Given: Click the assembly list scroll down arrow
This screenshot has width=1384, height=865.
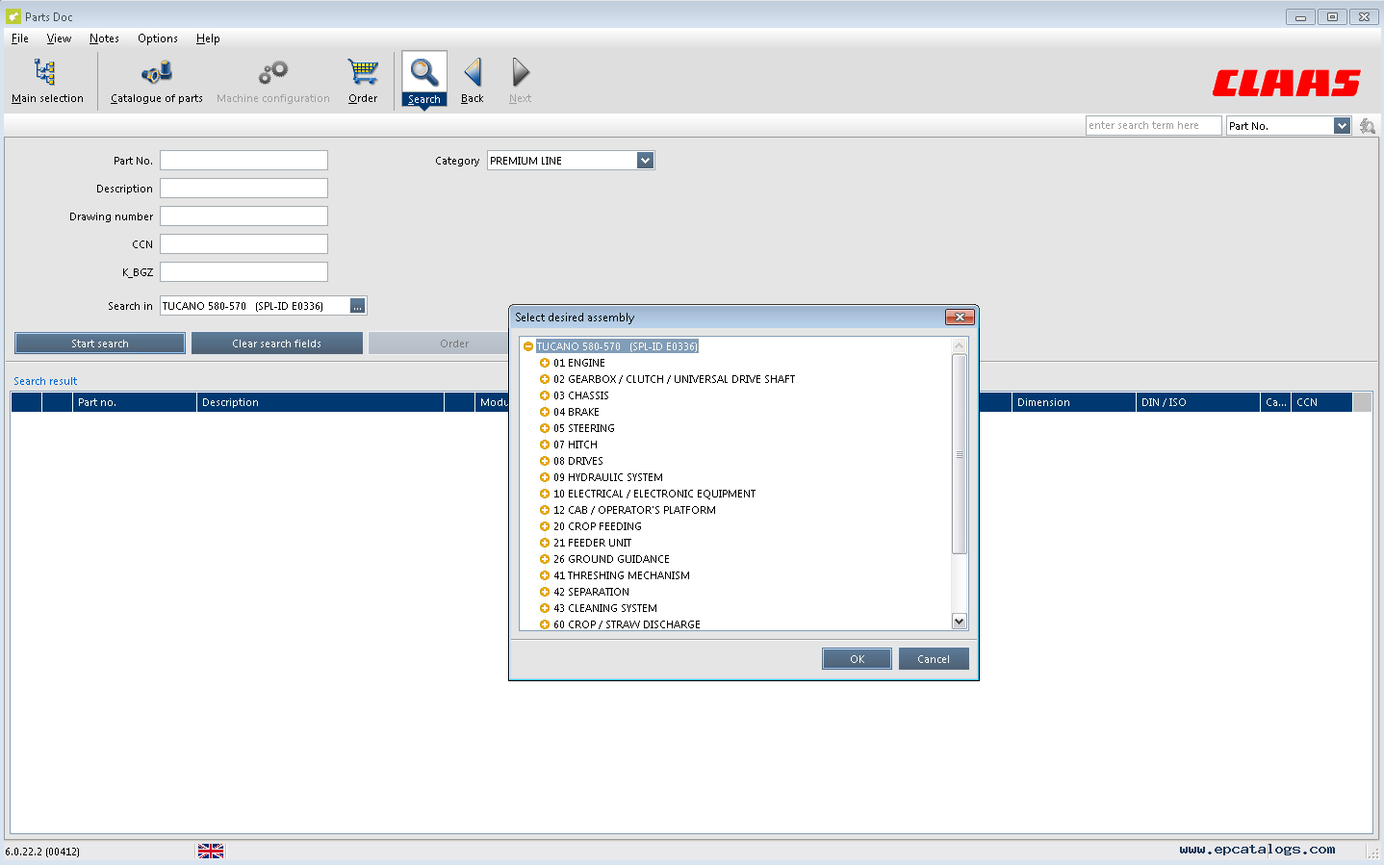Looking at the screenshot, I should 959,622.
